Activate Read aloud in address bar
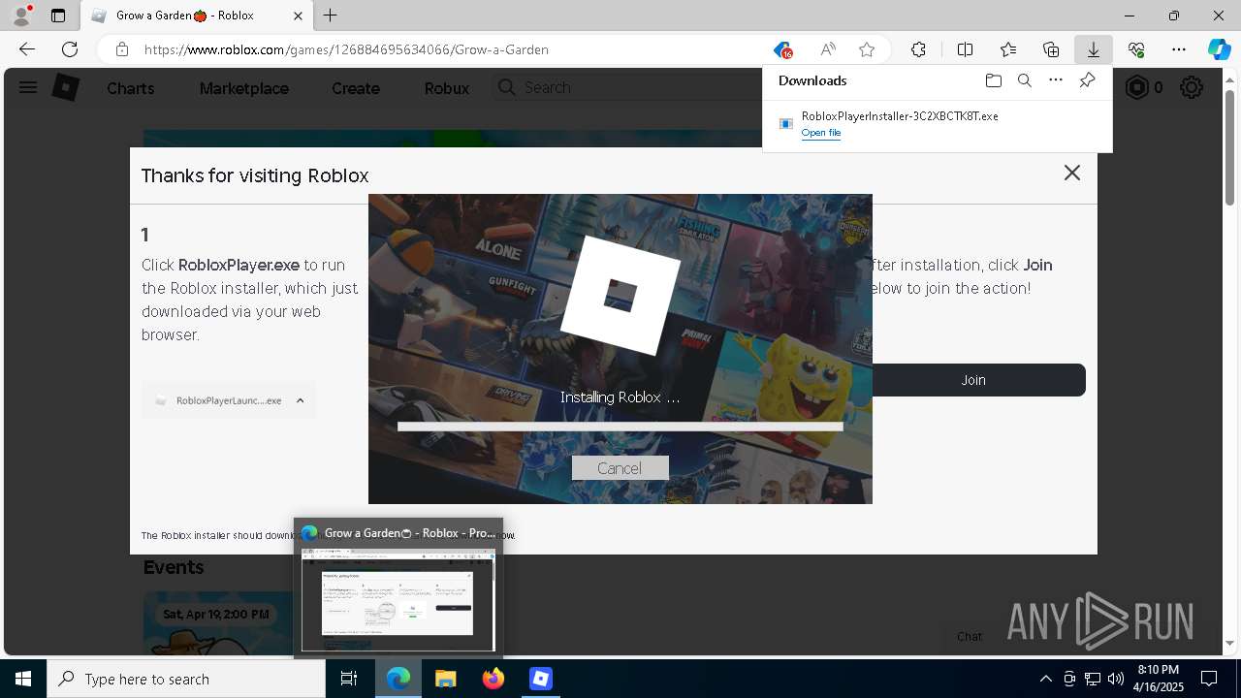Screen dimensions: 1241x698 828,49
